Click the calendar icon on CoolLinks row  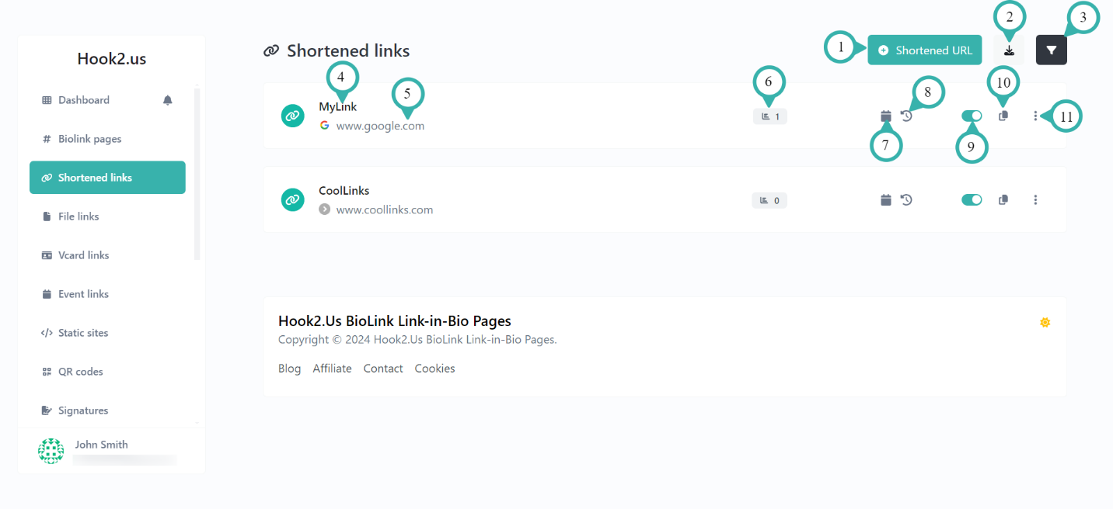(885, 200)
